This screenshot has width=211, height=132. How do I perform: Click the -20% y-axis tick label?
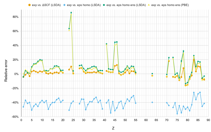point(15,88)
